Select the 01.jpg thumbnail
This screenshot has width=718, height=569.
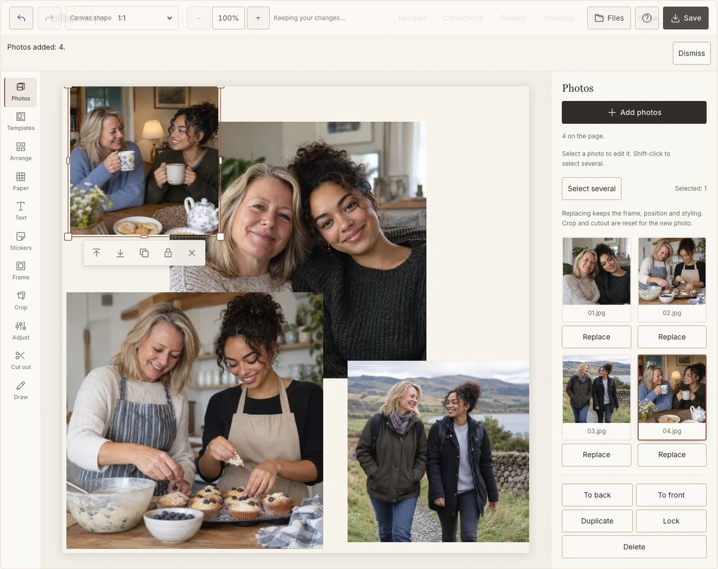pos(596,279)
